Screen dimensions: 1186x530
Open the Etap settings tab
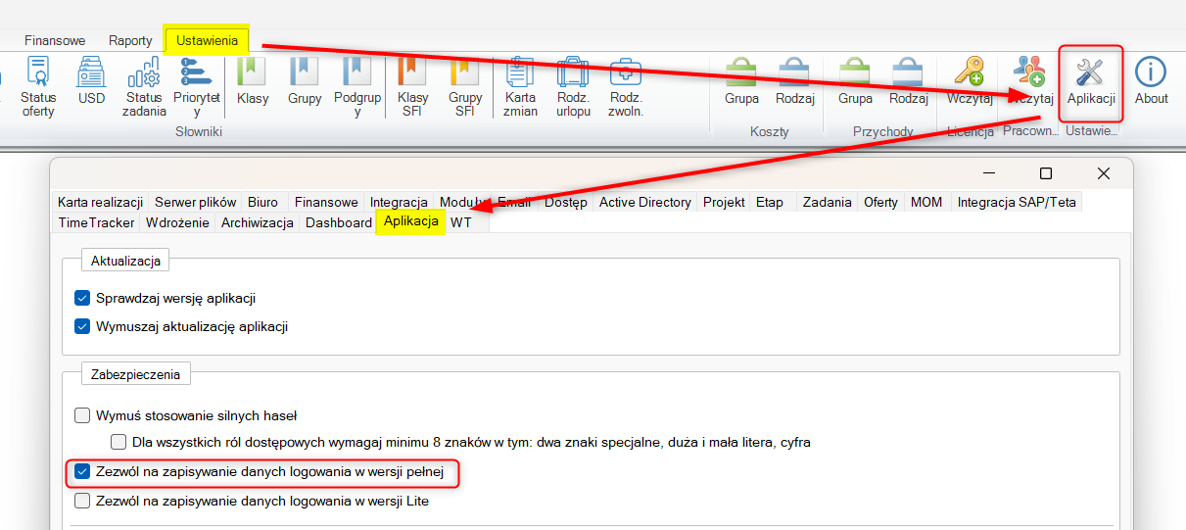(x=769, y=202)
